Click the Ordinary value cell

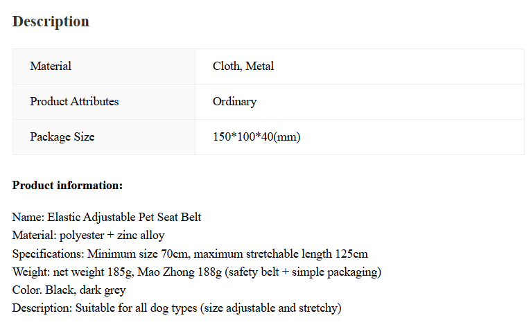360,102
